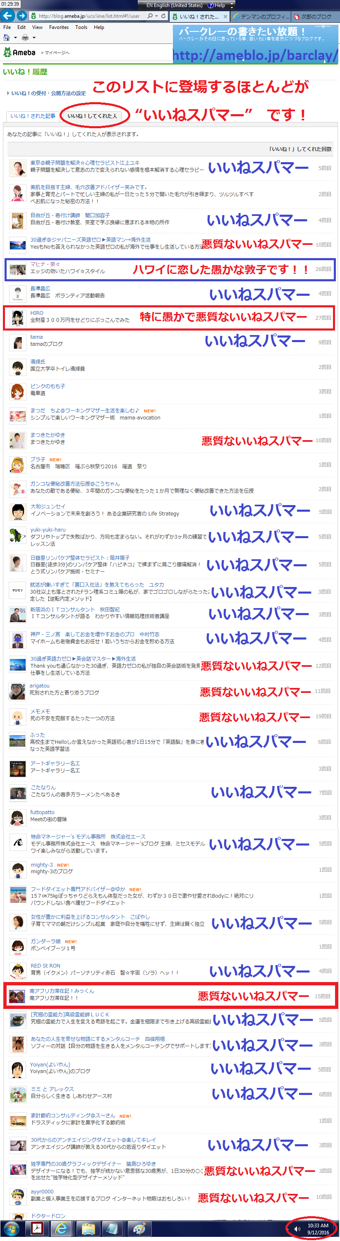Open the マイページへ link
Viewport: 340px width, 1241px height.
coord(57,53)
